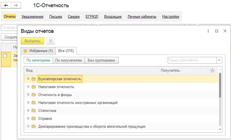Screen dimensions: 231x140
Task: Open the Письма section
Action: coord(56,16)
